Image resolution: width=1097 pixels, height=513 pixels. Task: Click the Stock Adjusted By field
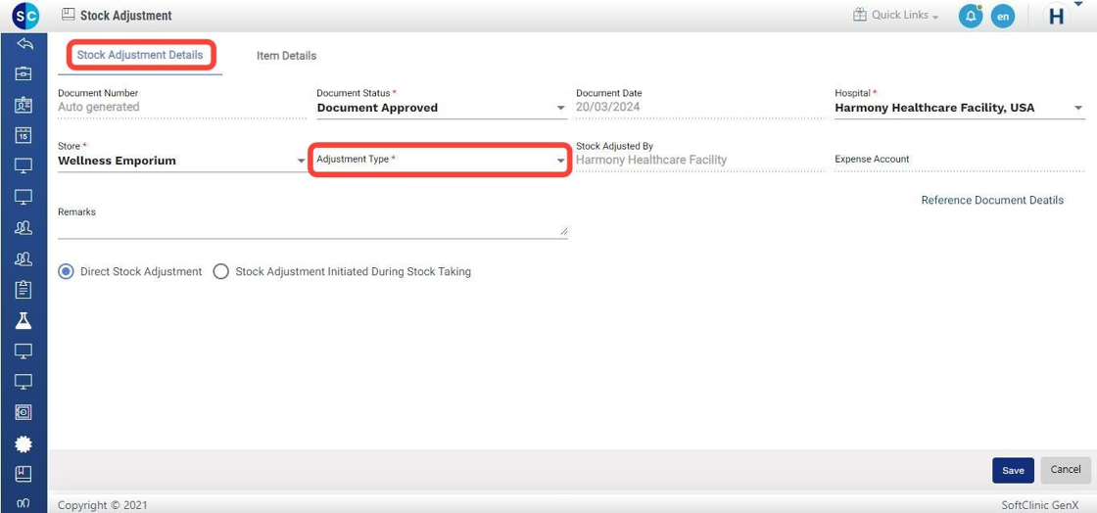coord(700,160)
